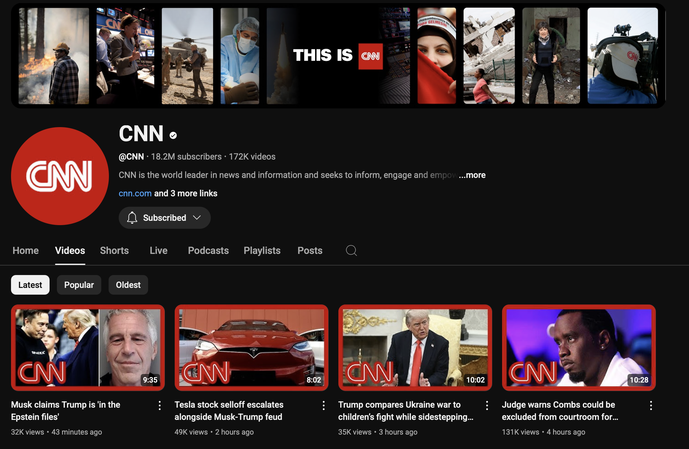This screenshot has width=689, height=449.
Task: Click '35K views • 3 hours ago' text
Action: [x=378, y=432]
